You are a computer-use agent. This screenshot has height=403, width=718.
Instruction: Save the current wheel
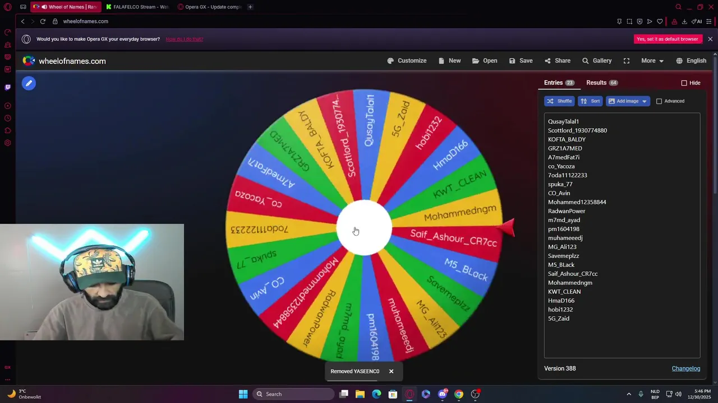click(x=521, y=60)
